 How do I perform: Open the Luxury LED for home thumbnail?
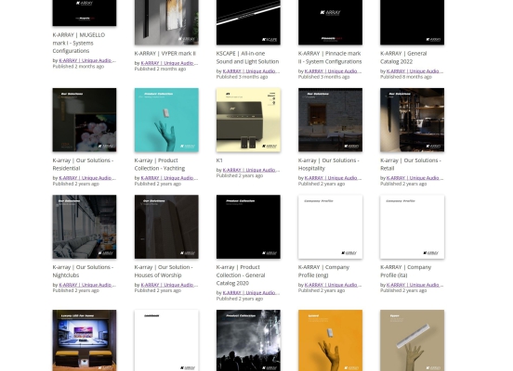pyautogui.click(x=85, y=340)
